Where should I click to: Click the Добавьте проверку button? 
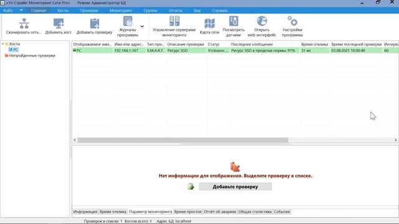pos(235,187)
